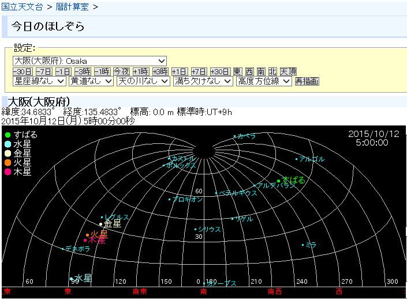The image size is (407, 301).
Task: Click the 60 altitude label on chart
Action: click(x=199, y=191)
